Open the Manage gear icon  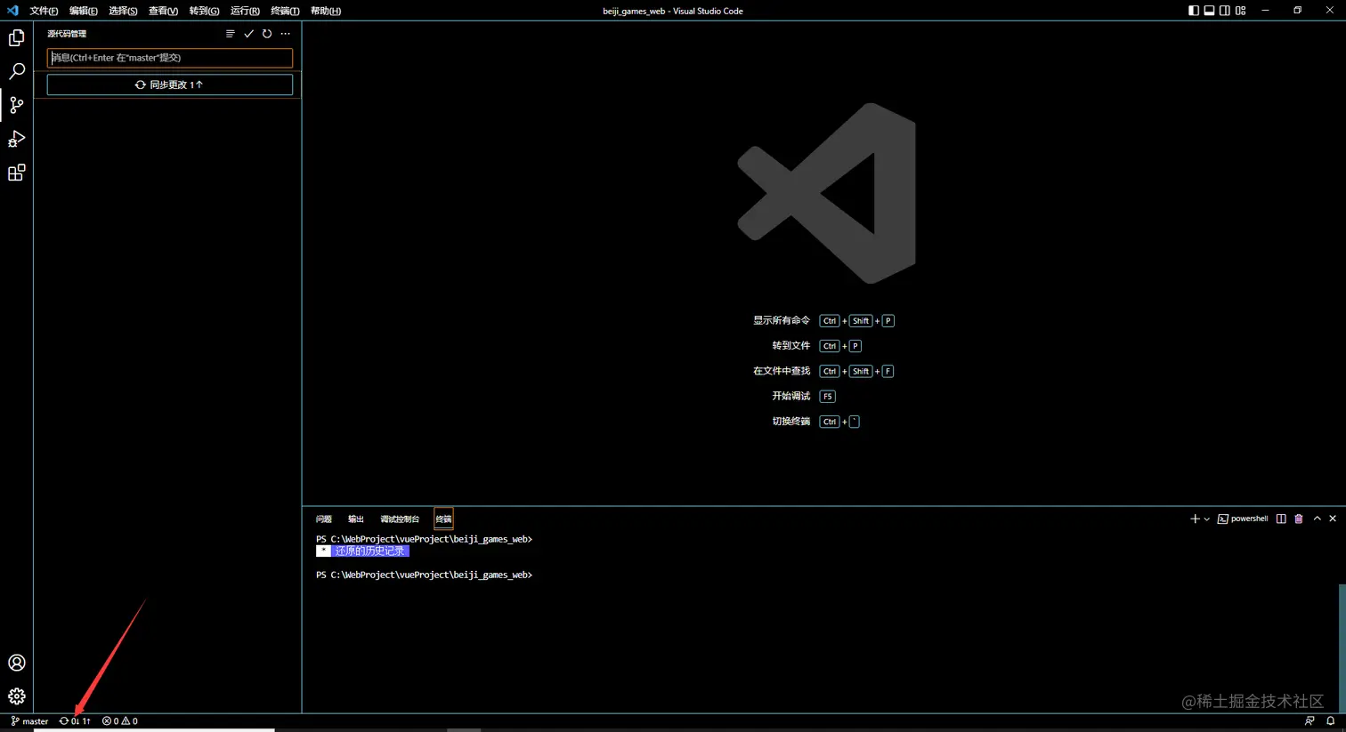(17, 696)
